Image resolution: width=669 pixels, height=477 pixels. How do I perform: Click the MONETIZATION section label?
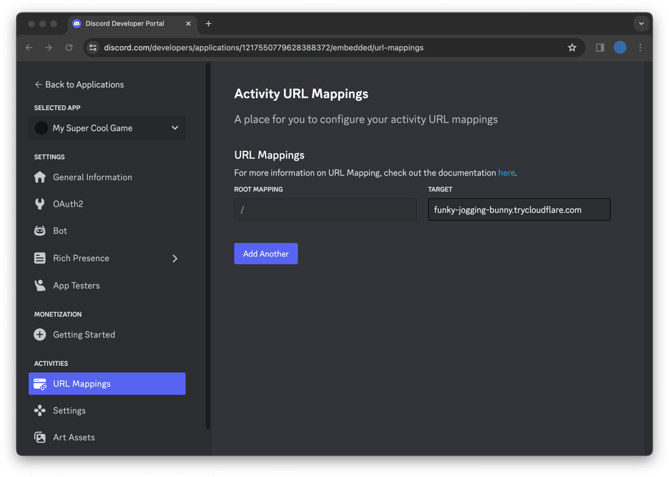tap(58, 314)
